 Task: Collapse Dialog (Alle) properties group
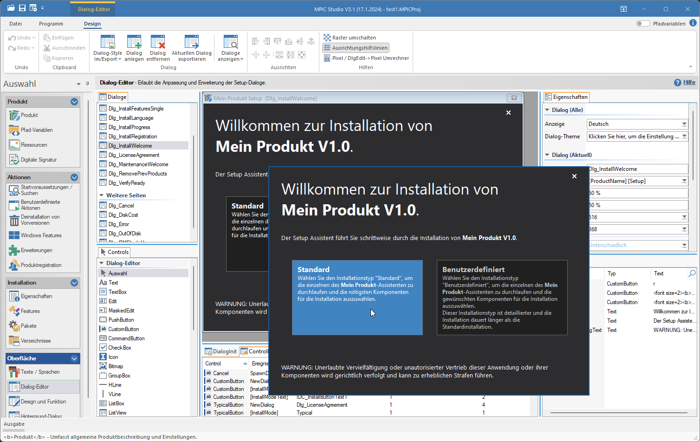click(x=547, y=110)
